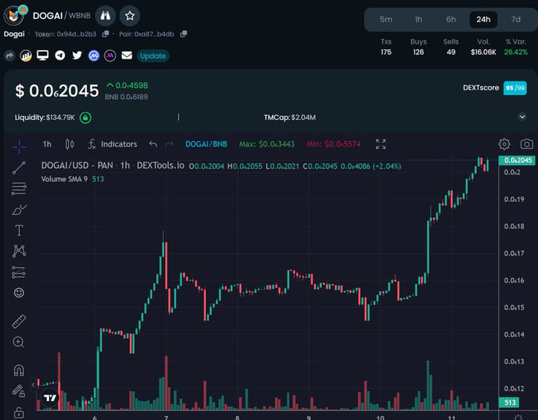Image resolution: width=538 pixels, height=420 pixels.
Task: Click the share arrow icon
Action: 10,55
